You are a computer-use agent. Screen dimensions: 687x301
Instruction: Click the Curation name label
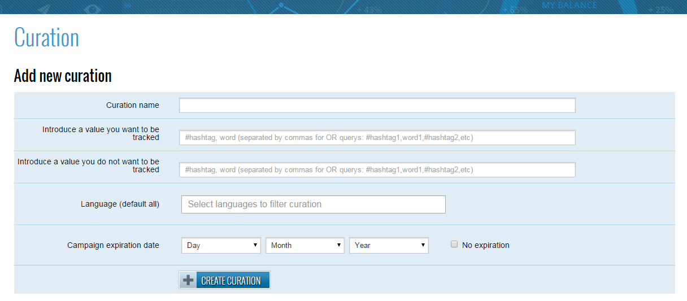tap(133, 105)
